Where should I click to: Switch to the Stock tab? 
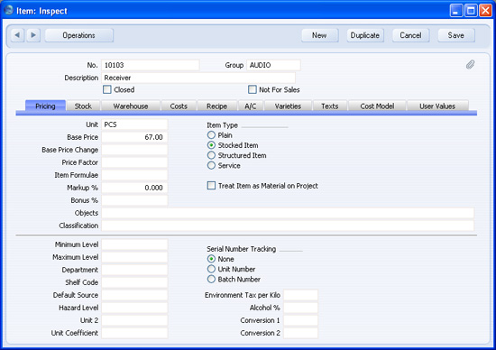pyautogui.click(x=83, y=106)
